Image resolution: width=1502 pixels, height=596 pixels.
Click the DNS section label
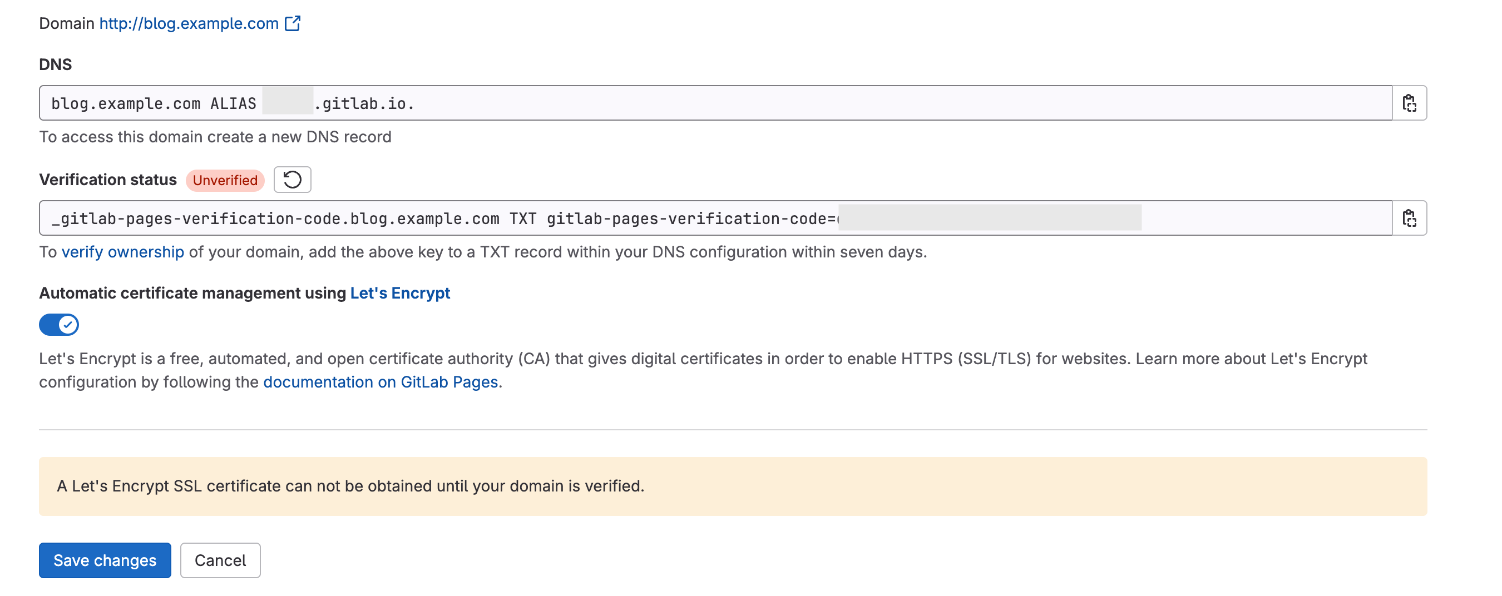click(56, 64)
